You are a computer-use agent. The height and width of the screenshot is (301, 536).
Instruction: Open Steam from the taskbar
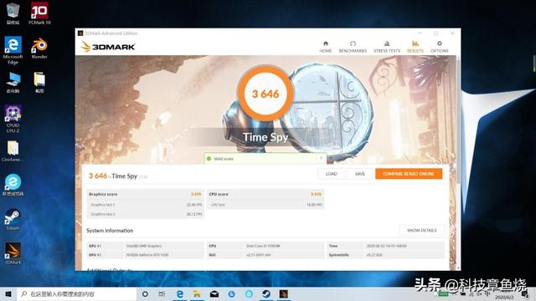(x=266, y=293)
